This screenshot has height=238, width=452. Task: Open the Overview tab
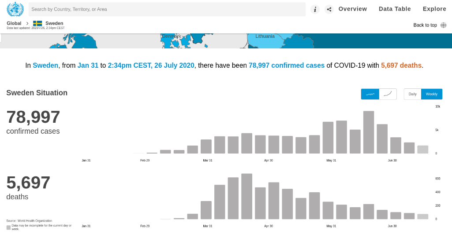coord(352,9)
